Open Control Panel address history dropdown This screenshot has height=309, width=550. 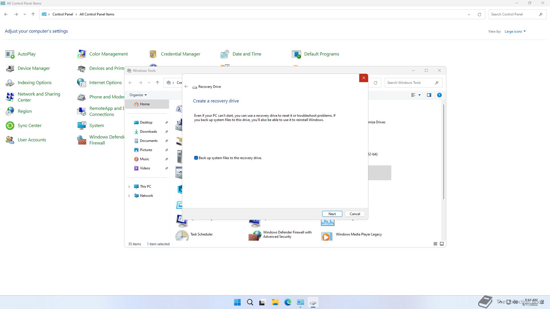pyautogui.click(x=469, y=14)
